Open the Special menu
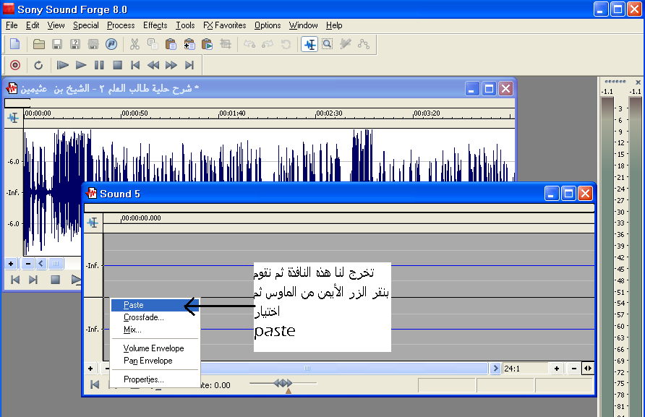Viewport: 645px width, 417px height. (85, 25)
